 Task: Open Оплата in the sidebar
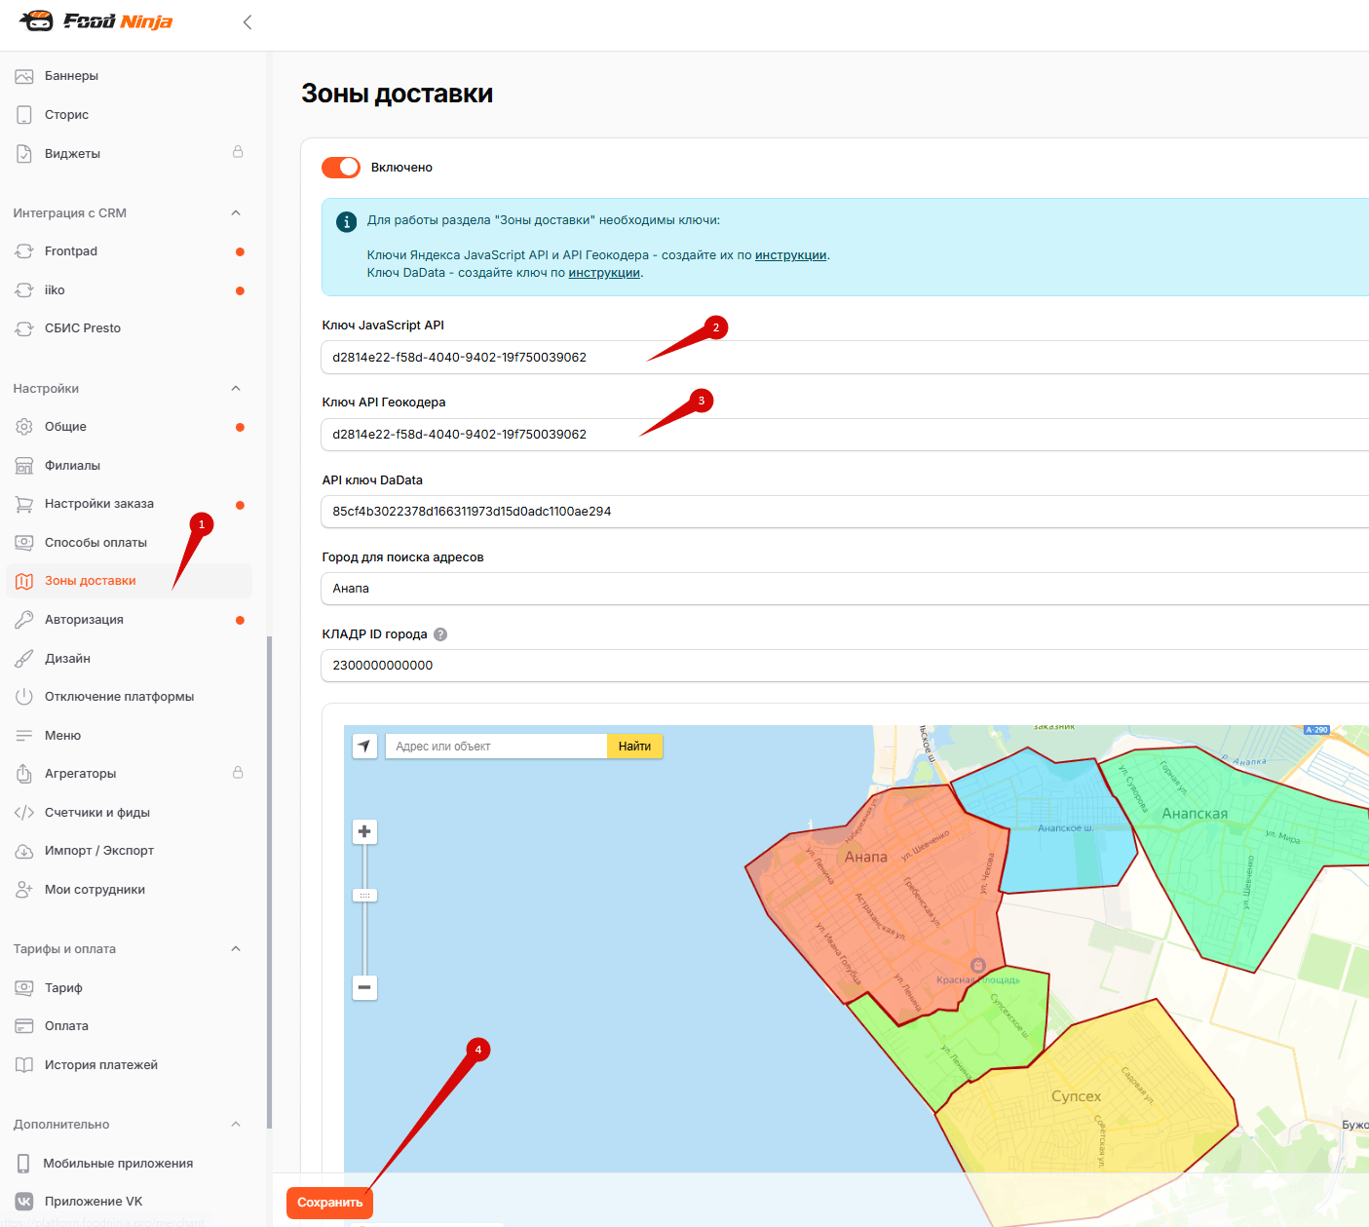129,1026
